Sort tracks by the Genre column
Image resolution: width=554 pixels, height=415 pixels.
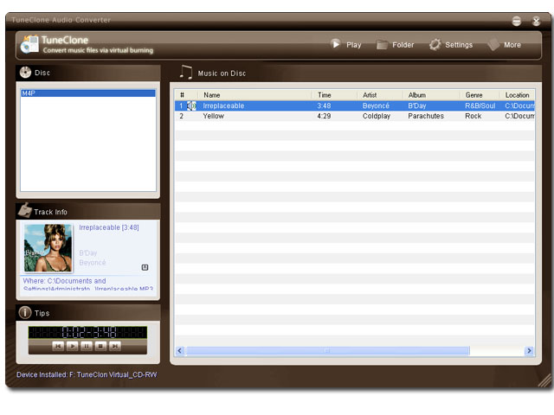[480, 95]
